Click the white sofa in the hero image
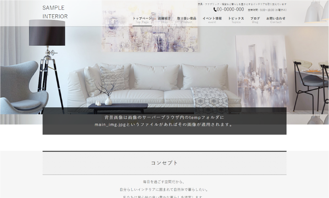 [x=159, y=85]
